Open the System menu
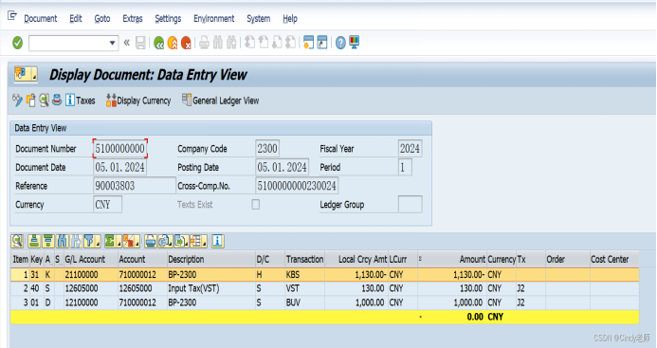657x348 pixels. 258,18
